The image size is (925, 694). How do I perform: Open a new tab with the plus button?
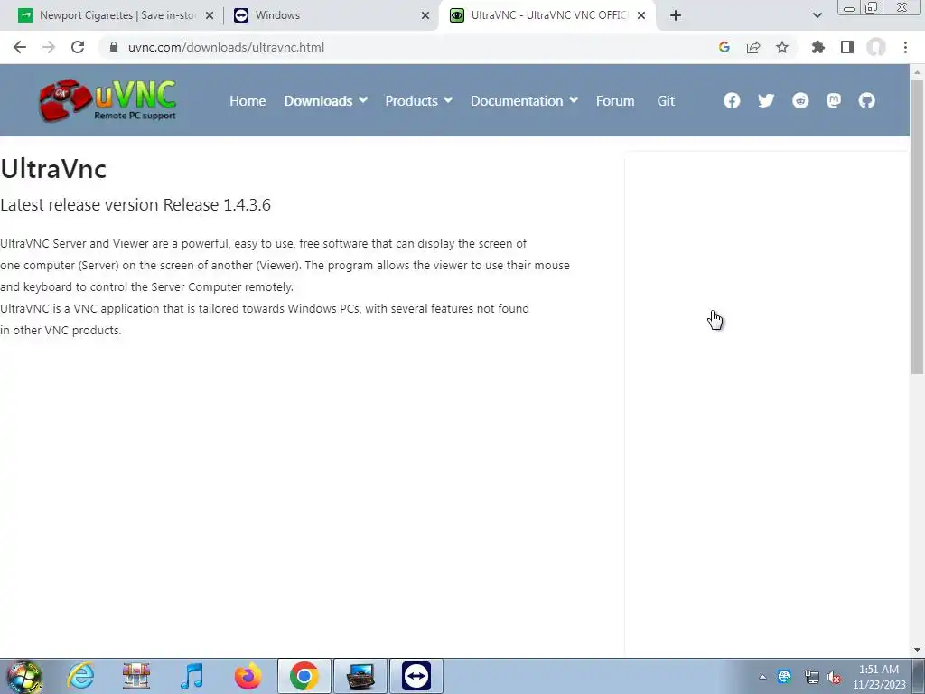(x=676, y=15)
